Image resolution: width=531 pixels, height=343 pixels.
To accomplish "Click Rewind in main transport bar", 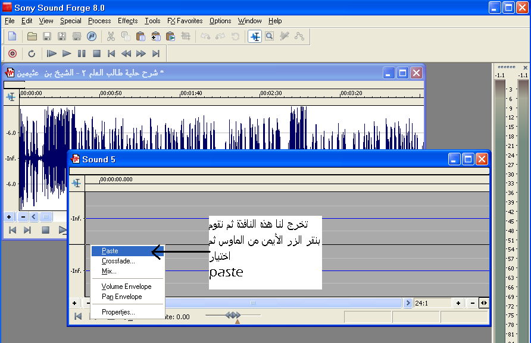I will (x=126, y=54).
